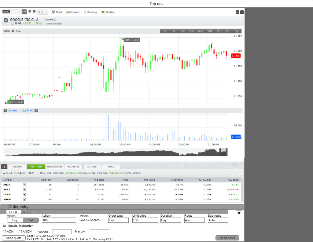Expand the order entry dropdown arrow
Viewport: 313px width, 242px height.
[x=239, y=213]
